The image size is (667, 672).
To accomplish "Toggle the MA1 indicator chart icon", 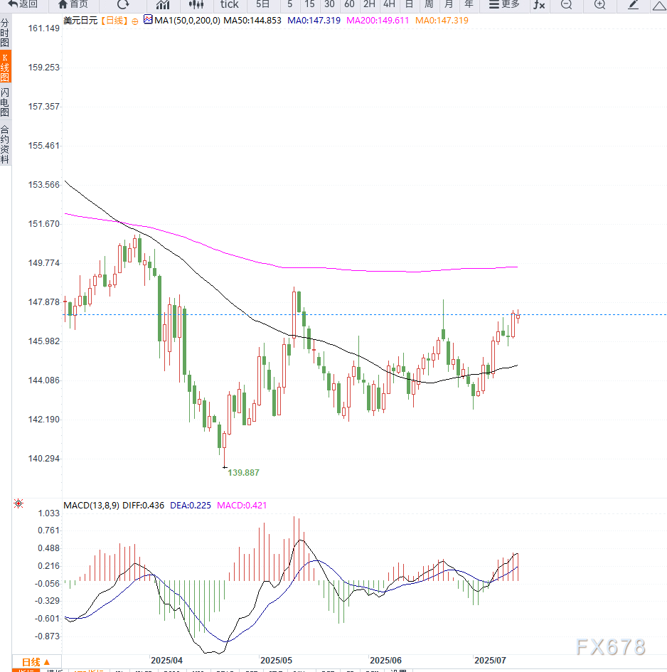I will pyautogui.click(x=148, y=20).
